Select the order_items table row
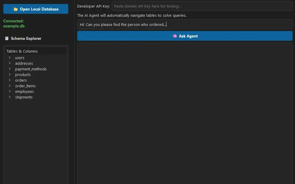The image size is (295, 184). tap(36, 86)
